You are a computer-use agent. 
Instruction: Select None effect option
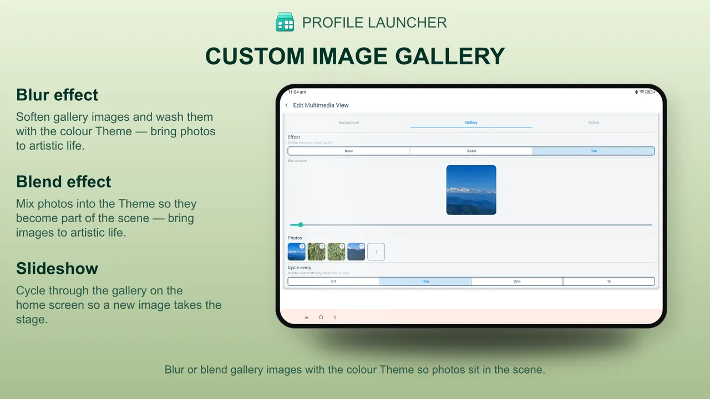(349, 151)
